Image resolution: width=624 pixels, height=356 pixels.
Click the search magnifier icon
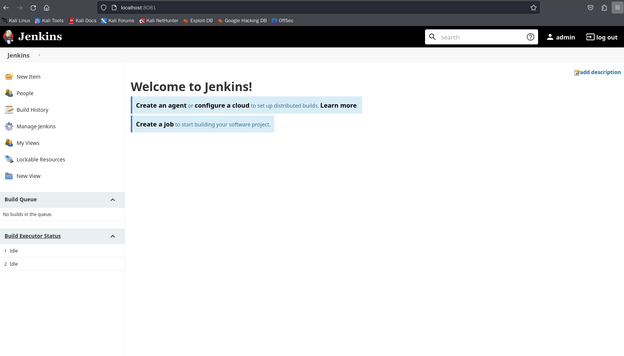[433, 37]
